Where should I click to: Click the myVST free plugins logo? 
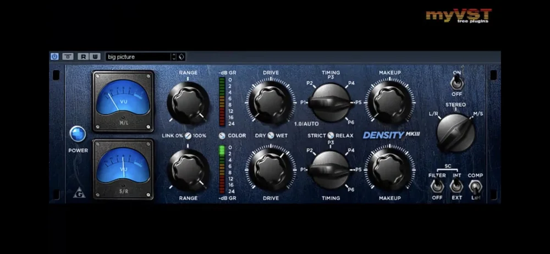459,16
